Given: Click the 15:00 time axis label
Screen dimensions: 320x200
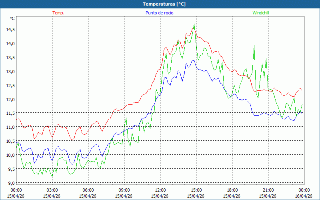Looking at the screenshot, I should [x=196, y=190].
